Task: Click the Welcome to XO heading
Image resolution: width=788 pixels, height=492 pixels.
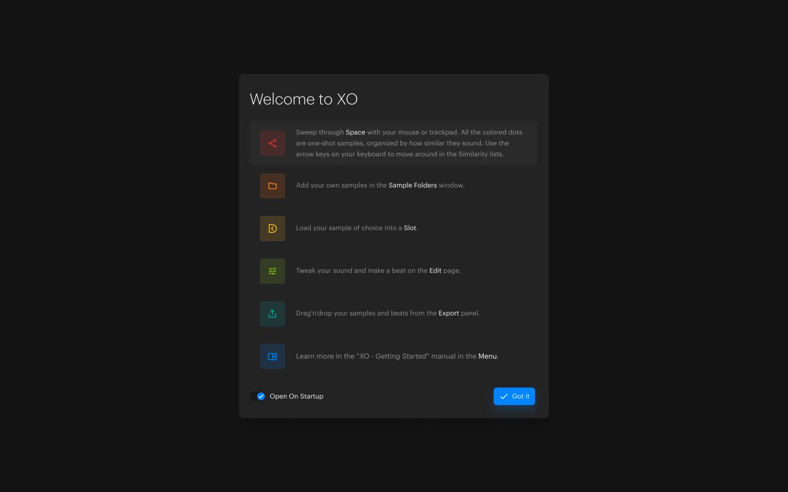Action: [x=304, y=99]
